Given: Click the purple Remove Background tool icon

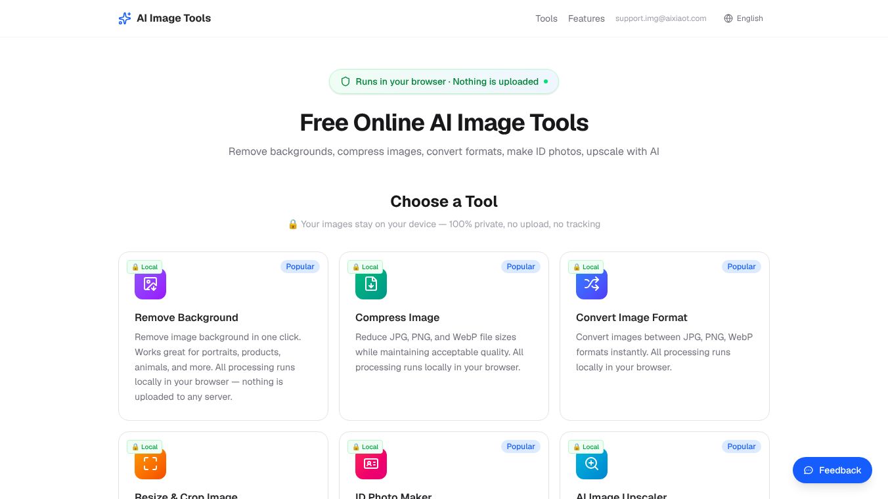Looking at the screenshot, I should pyautogui.click(x=150, y=284).
